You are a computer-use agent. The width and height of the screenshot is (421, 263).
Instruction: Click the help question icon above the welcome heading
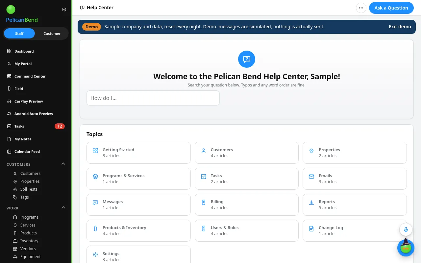(x=247, y=59)
